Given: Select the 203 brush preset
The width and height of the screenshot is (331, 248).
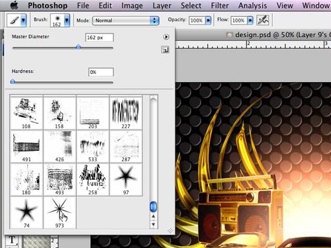Looking at the screenshot, I should click(93, 113).
